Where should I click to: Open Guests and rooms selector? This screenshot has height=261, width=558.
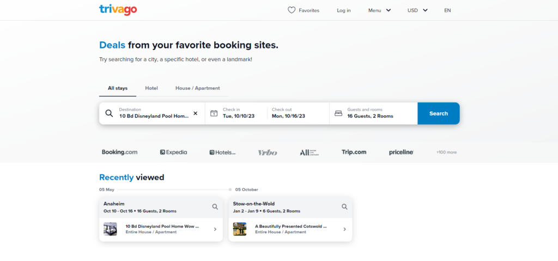373,113
